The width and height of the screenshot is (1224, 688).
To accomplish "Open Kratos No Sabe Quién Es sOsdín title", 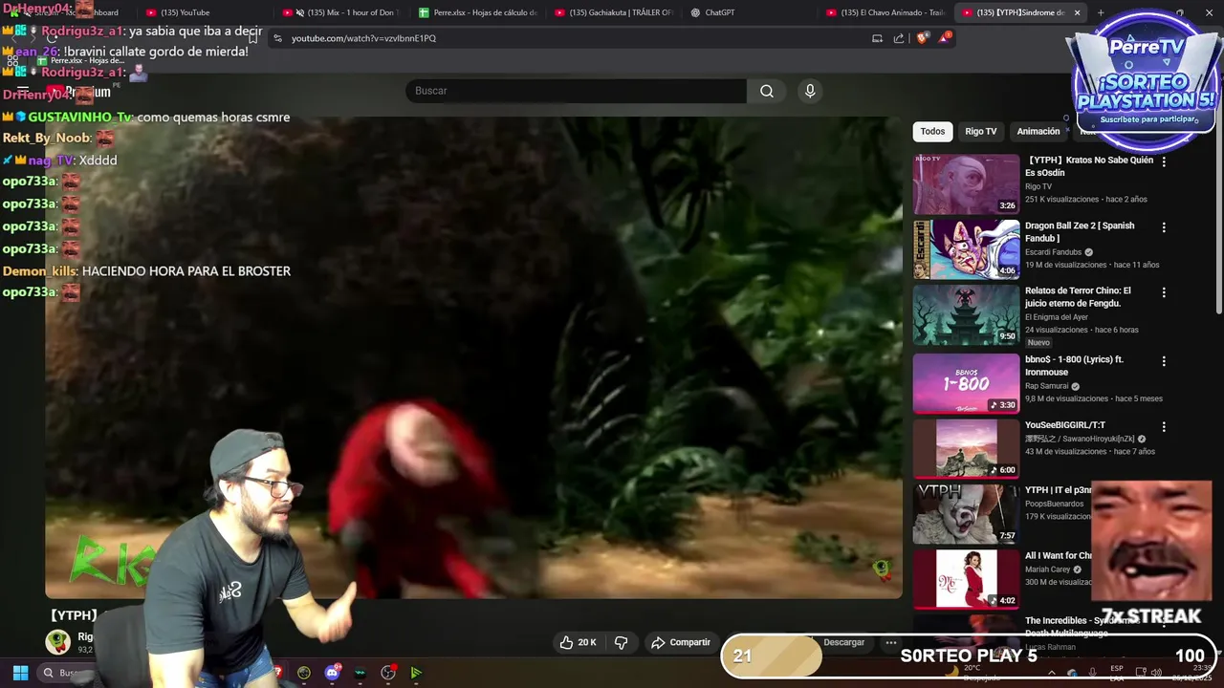I will click(x=1088, y=166).
